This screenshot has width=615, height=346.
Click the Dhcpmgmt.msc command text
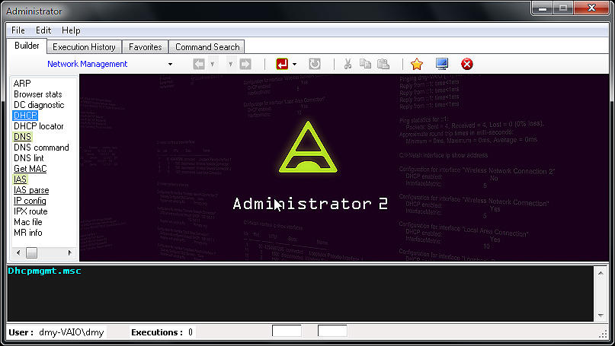click(44, 271)
